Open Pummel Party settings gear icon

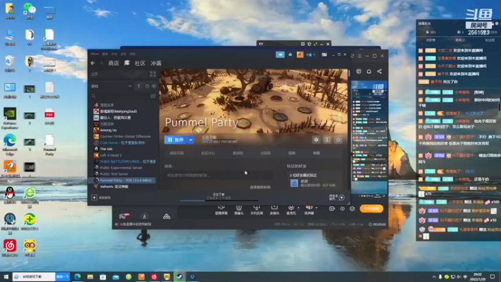(316, 140)
